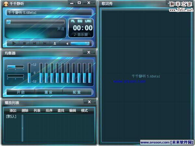The width and height of the screenshot is (195, 146).
Task: Close the 均衡器 equalizer panel
Action: [x=89, y=52]
